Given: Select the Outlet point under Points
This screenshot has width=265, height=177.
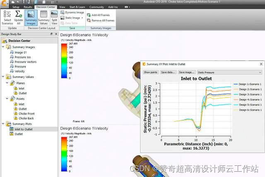Looking at the screenshot, I should (x=20, y=109).
